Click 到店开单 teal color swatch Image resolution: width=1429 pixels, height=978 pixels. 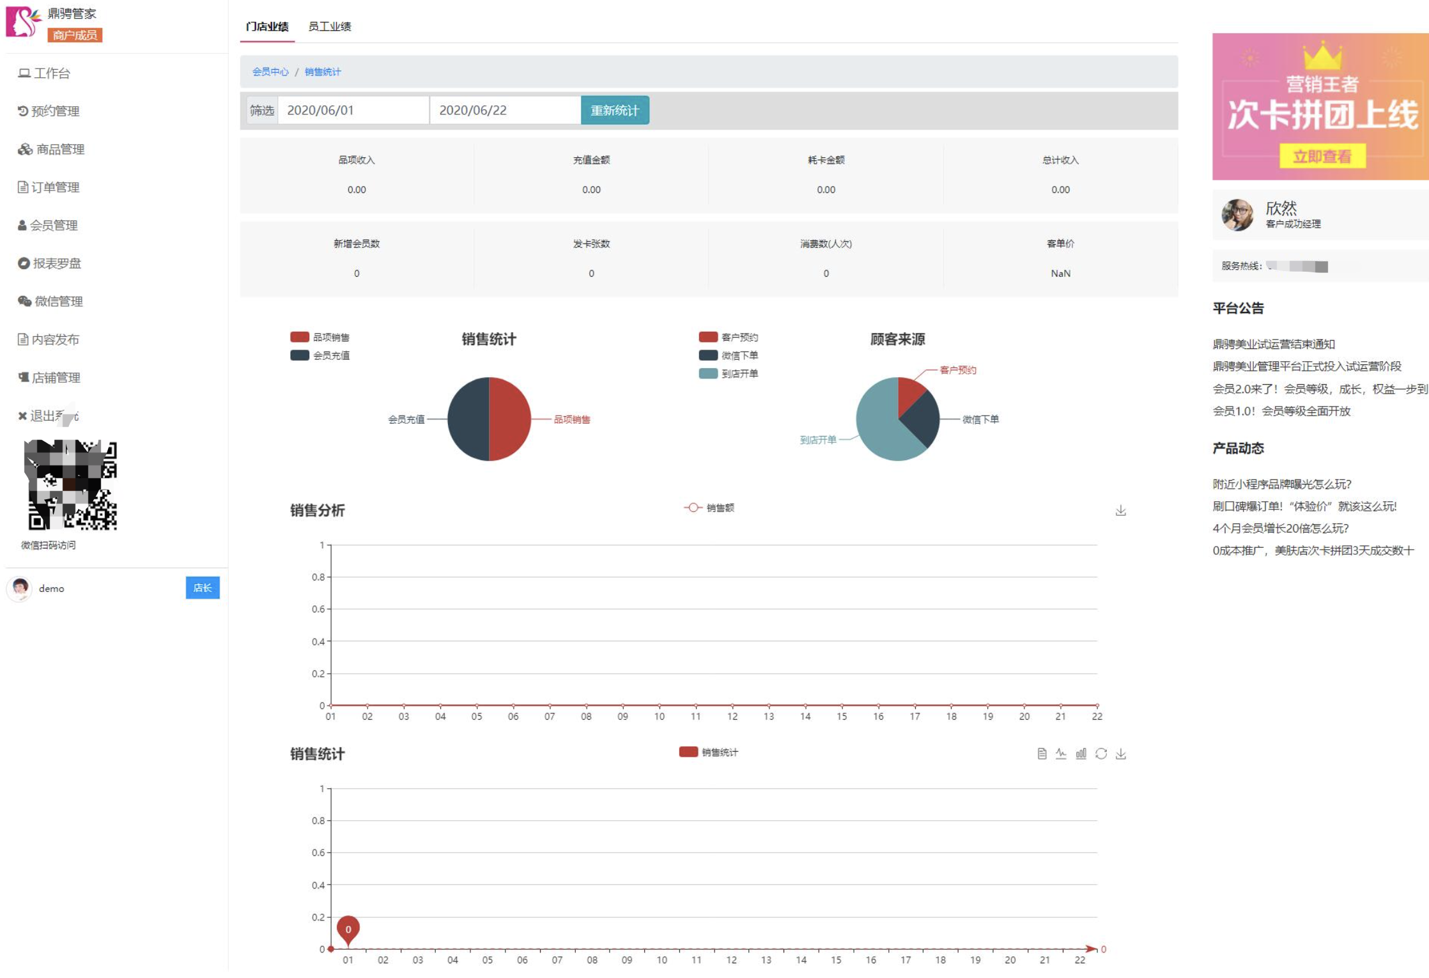(x=707, y=373)
